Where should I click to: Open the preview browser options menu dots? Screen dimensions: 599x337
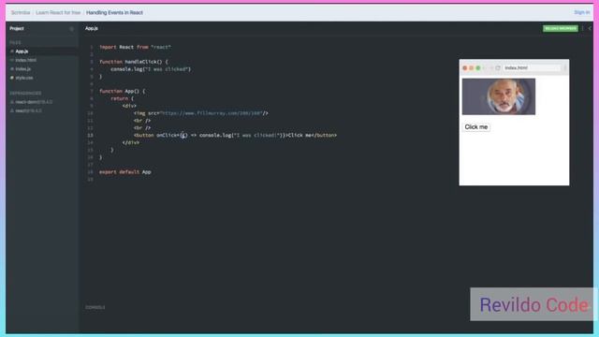pyautogui.click(x=564, y=67)
